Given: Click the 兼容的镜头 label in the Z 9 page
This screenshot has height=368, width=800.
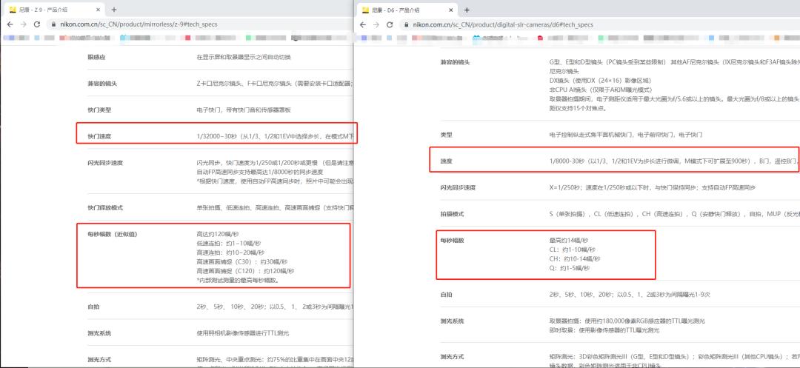Looking at the screenshot, I should [102, 84].
